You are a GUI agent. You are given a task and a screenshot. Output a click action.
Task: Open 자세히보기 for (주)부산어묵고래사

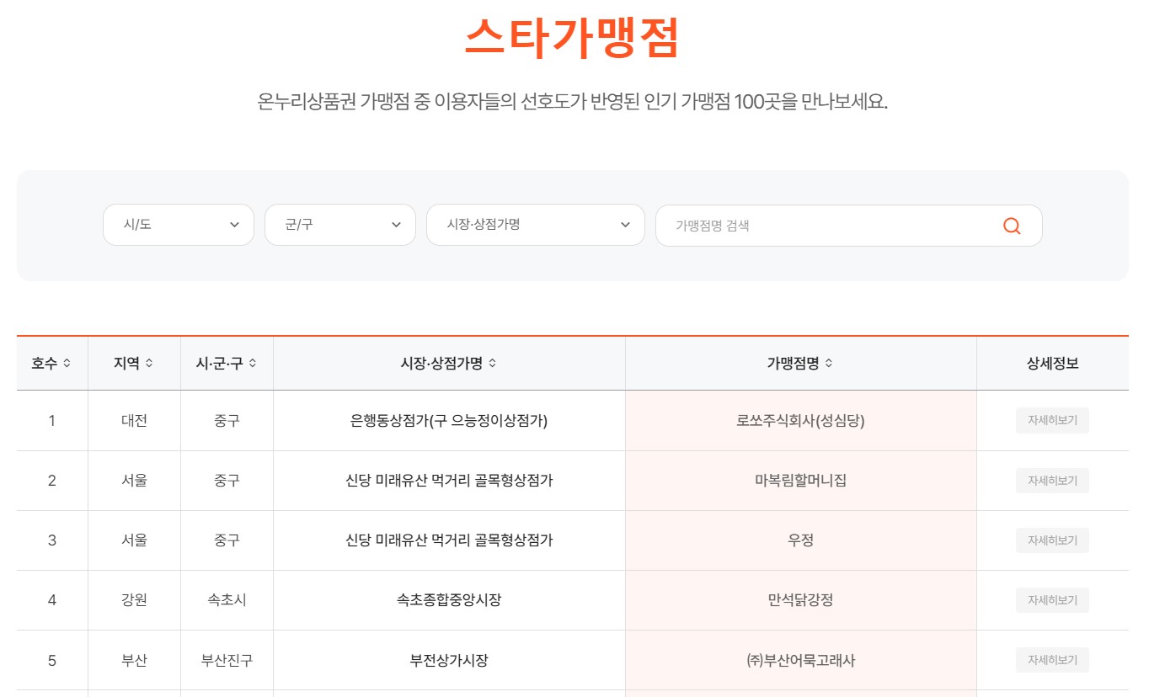[1052, 660]
